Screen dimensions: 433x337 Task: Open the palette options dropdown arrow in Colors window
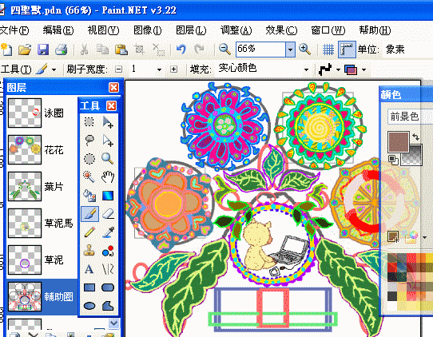pos(425,237)
